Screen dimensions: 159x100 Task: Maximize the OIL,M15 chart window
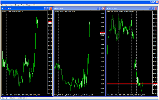click(x=101, y=8)
